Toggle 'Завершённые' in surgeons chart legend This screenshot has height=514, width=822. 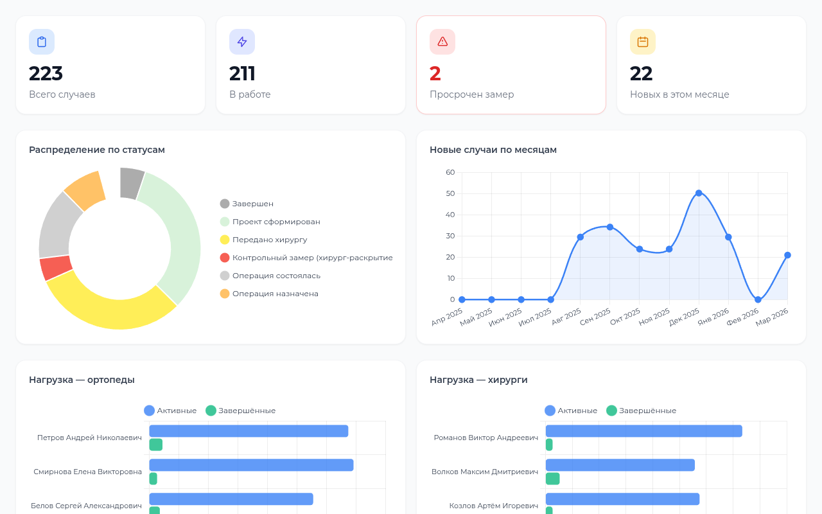641,411
